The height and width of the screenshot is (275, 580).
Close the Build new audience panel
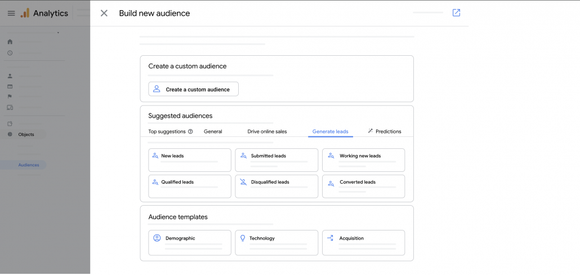point(104,13)
